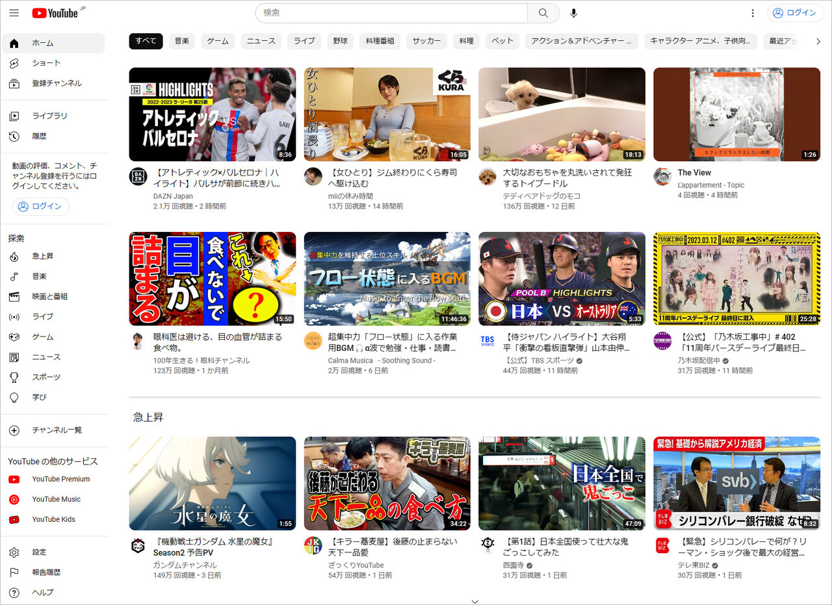Click ログイン button in top bar

[795, 13]
